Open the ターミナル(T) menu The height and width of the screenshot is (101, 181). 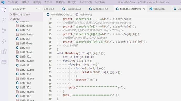point(86,2)
